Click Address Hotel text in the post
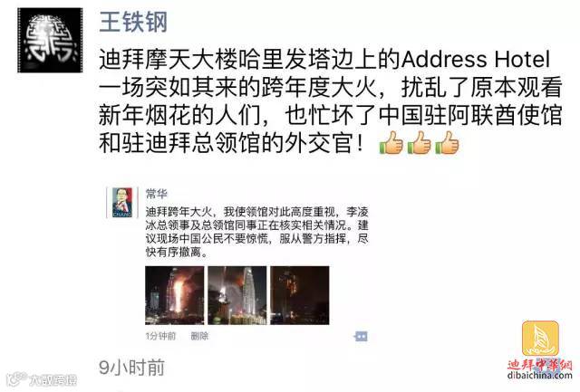Viewport: 580px width, 392px height. click(x=476, y=59)
